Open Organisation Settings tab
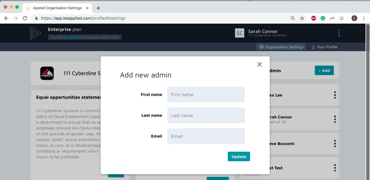370x180 pixels. tap(281, 47)
